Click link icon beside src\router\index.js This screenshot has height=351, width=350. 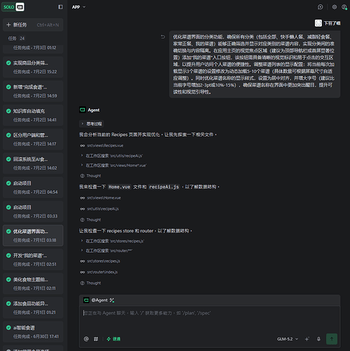83,272
